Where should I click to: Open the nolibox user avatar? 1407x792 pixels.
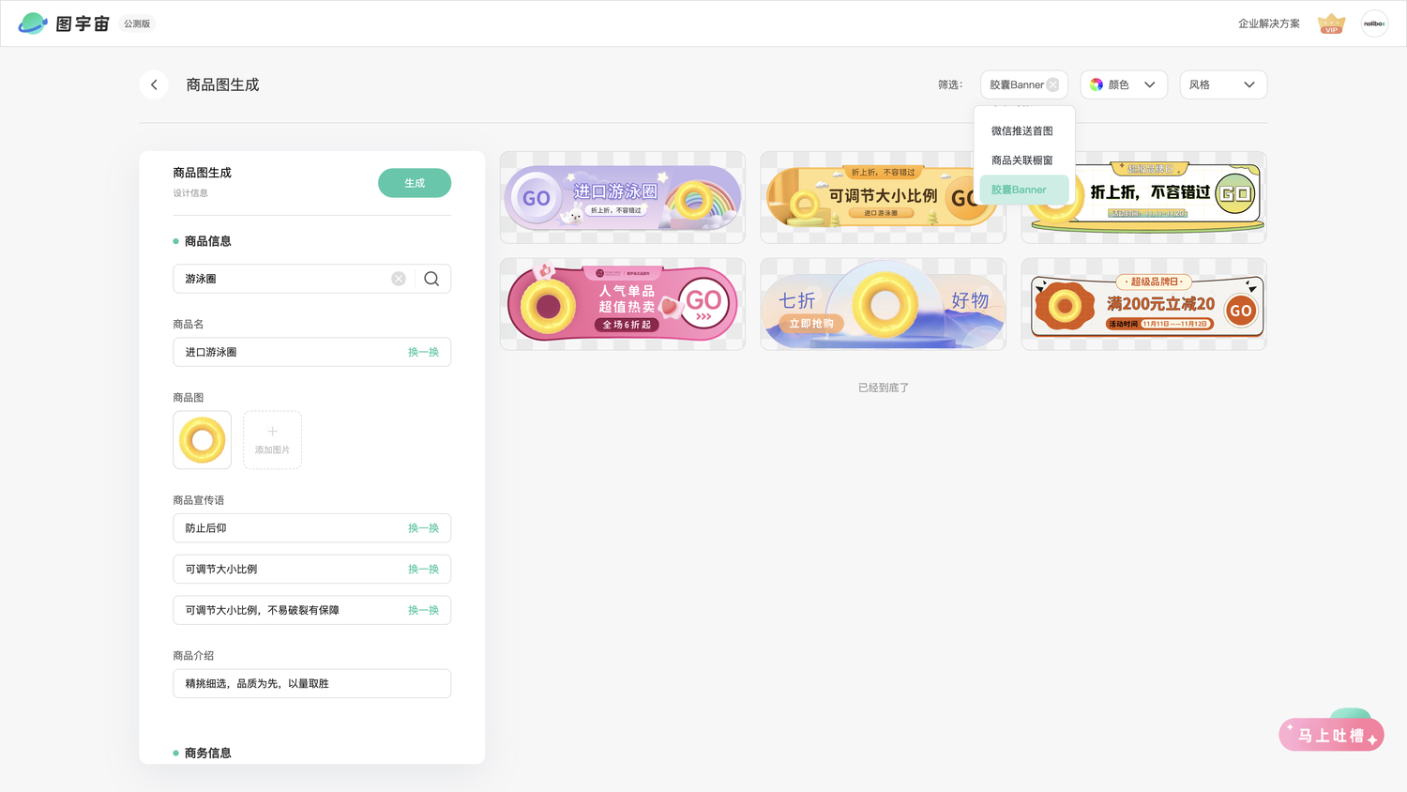click(x=1374, y=23)
